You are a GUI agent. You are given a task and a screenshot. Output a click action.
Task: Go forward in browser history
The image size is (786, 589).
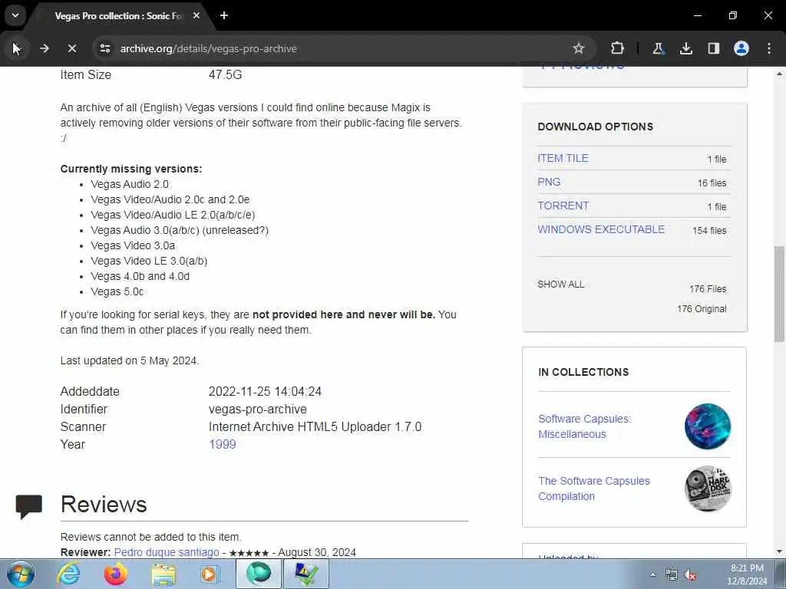pyautogui.click(x=44, y=48)
